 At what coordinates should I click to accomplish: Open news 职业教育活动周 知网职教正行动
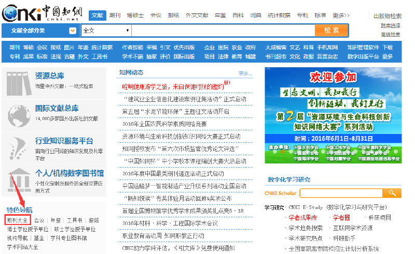(163, 236)
